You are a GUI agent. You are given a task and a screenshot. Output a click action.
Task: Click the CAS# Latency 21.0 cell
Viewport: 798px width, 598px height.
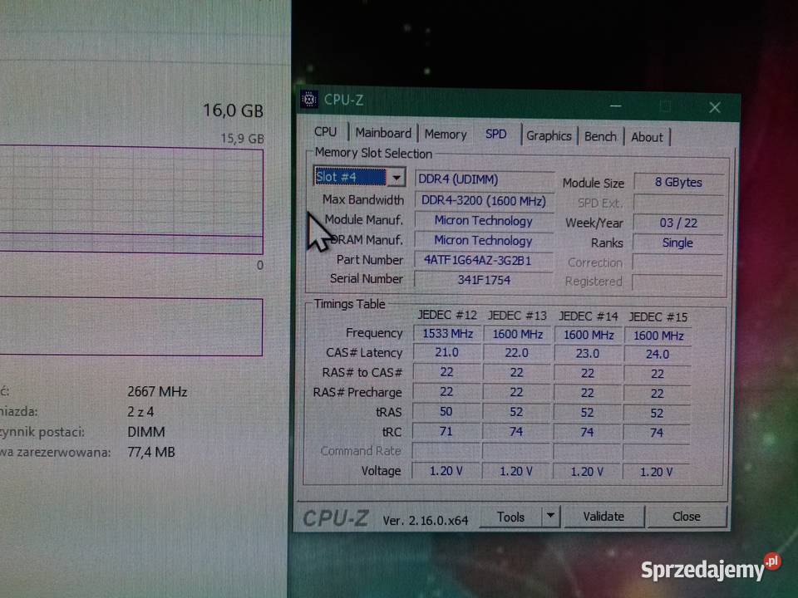tap(447, 353)
